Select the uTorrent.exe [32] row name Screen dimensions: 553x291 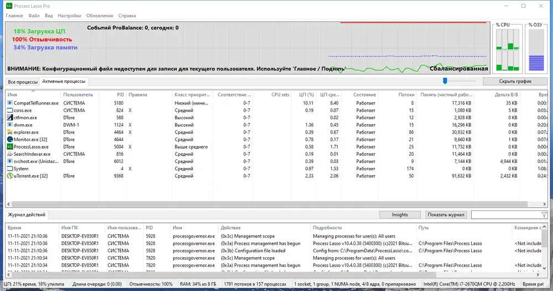30,176
